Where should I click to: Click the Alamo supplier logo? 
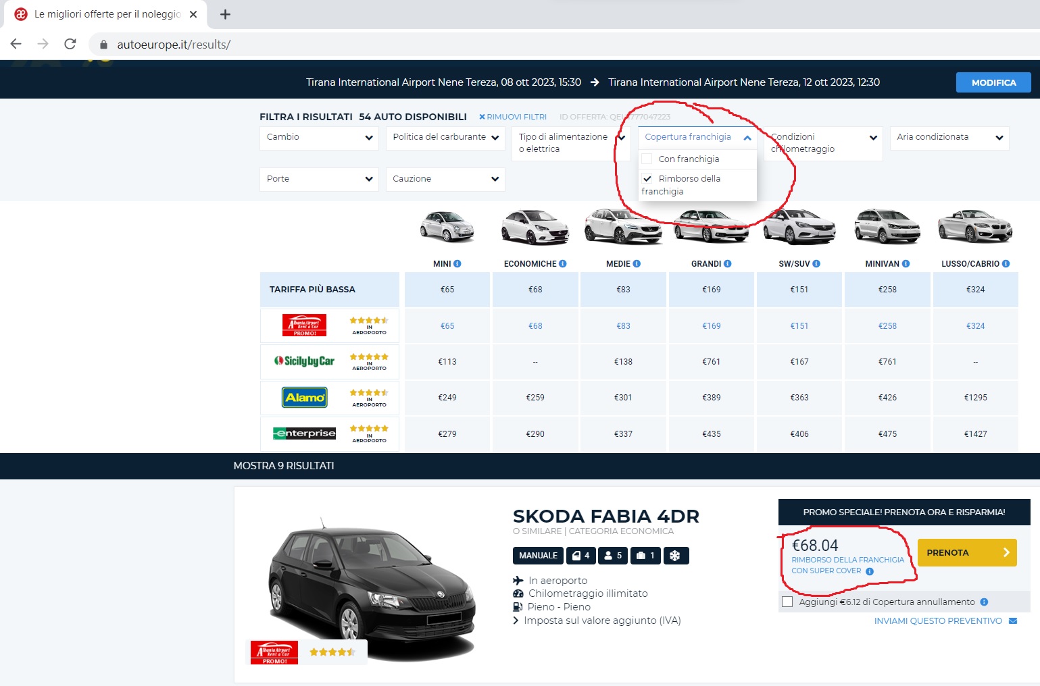(304, 397)
